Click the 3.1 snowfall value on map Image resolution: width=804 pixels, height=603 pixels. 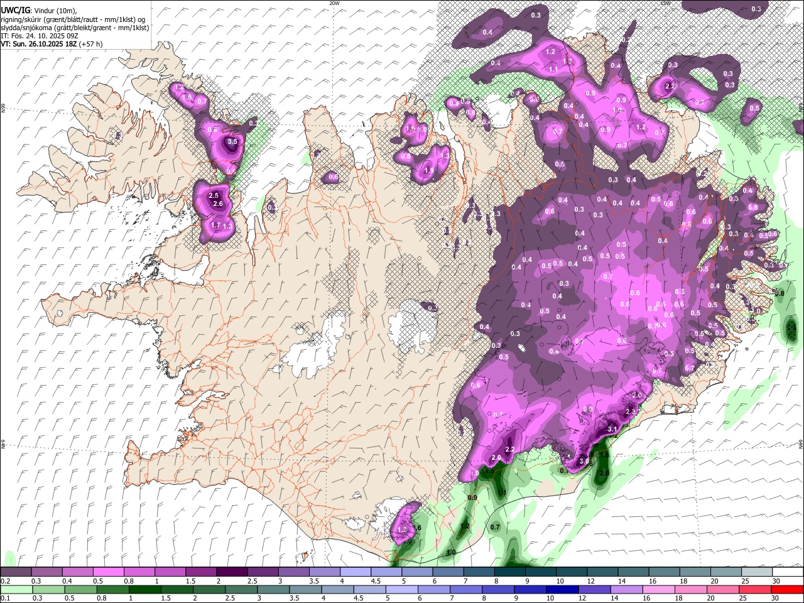tap(614, 429)
